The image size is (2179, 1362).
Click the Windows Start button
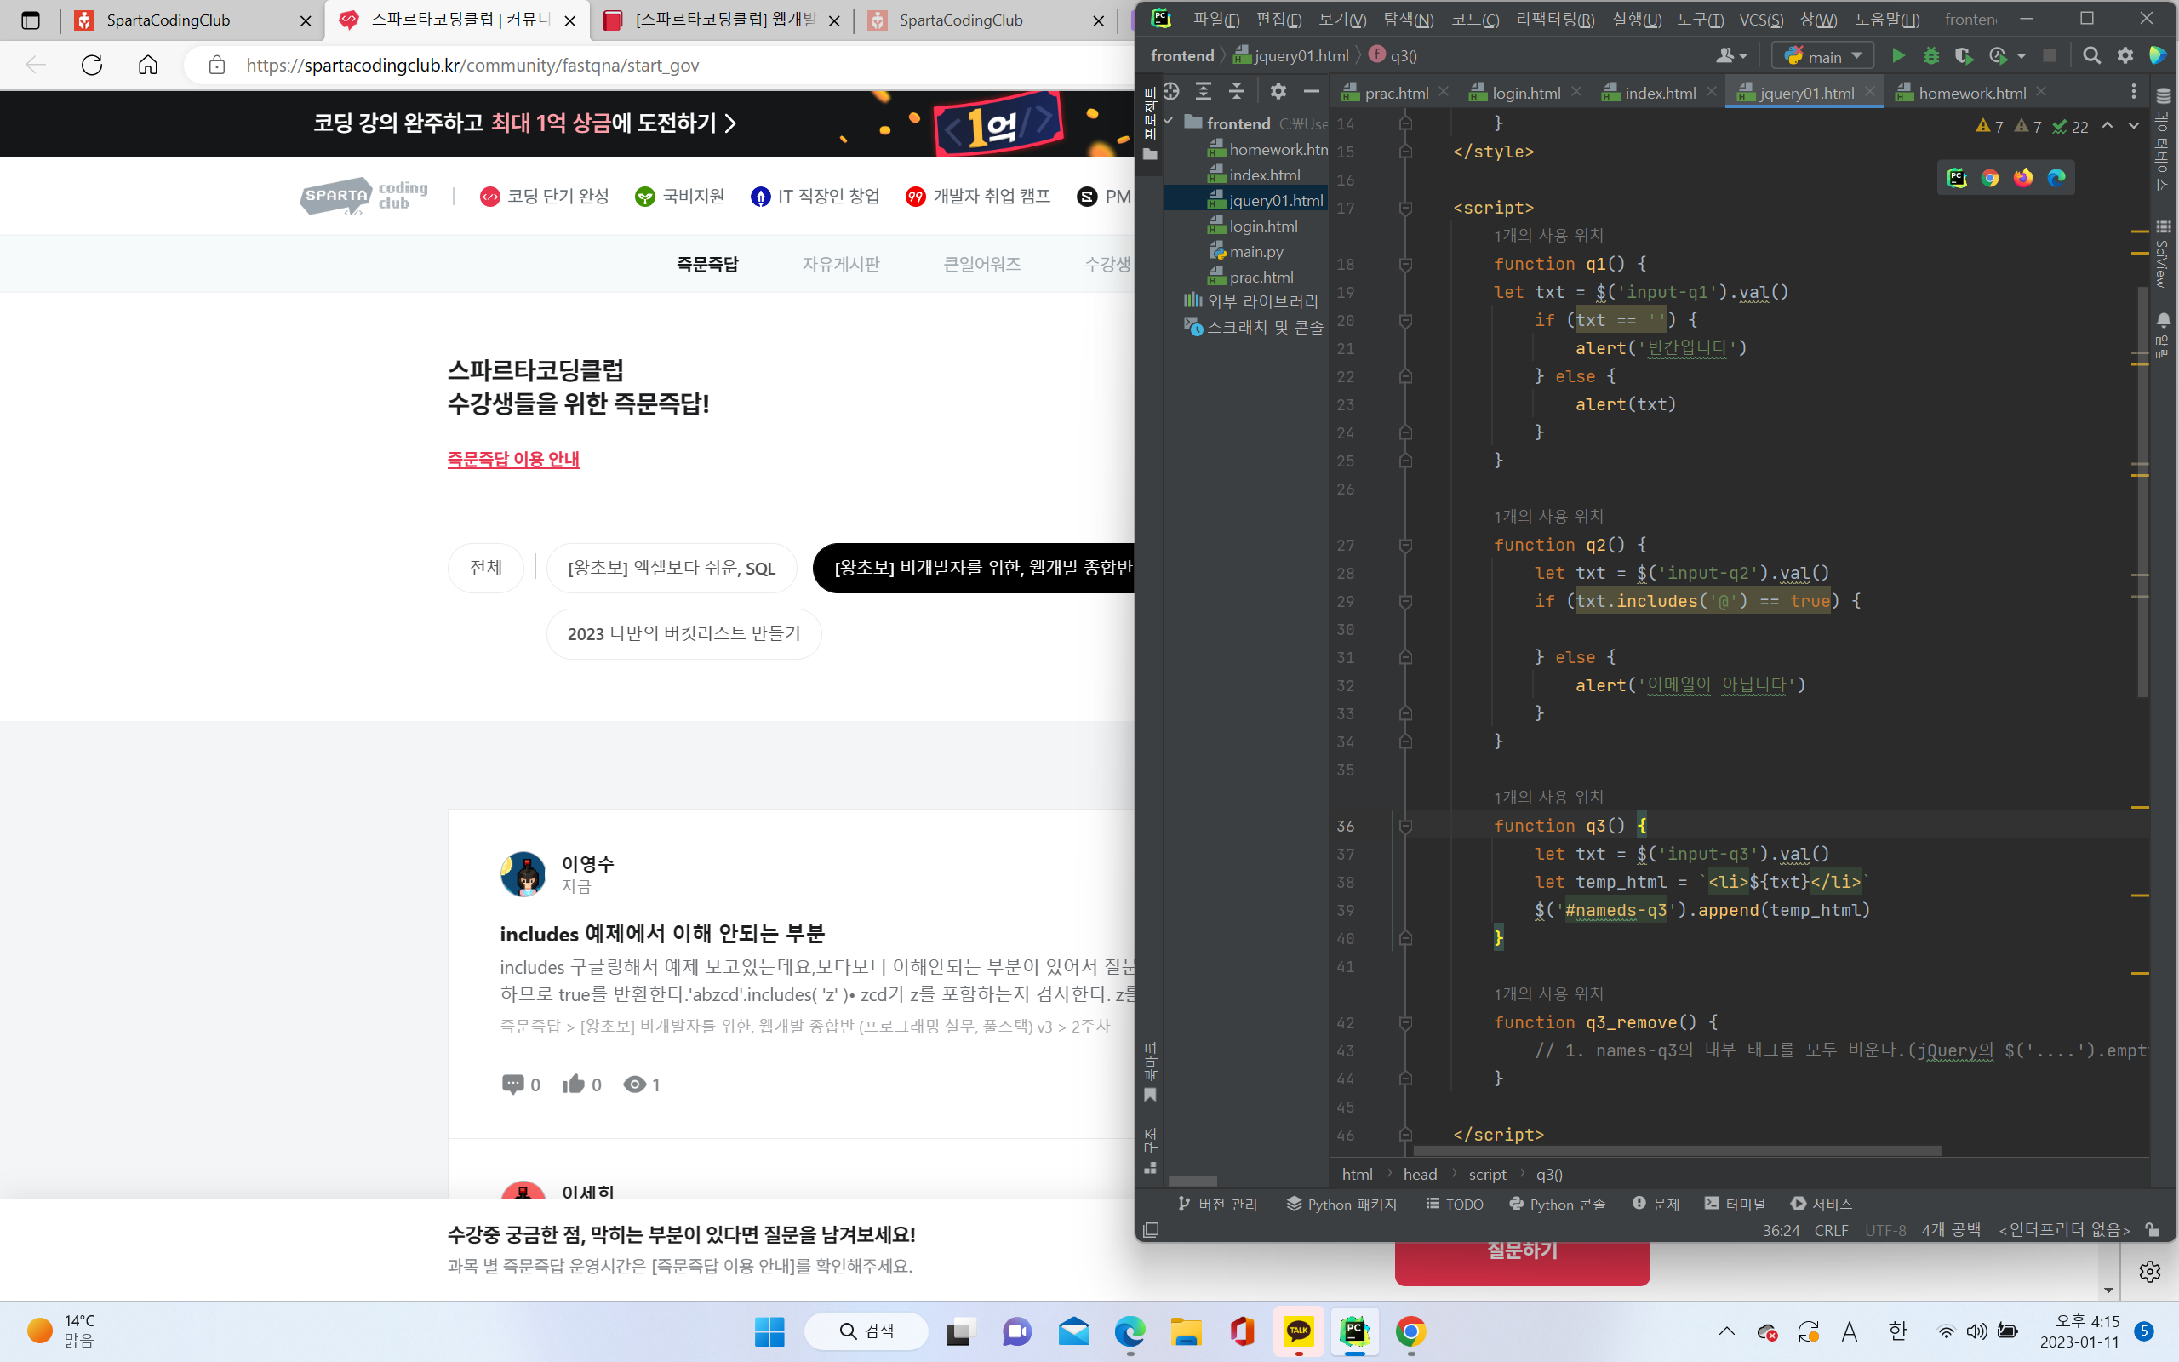tap(769, 1331)
